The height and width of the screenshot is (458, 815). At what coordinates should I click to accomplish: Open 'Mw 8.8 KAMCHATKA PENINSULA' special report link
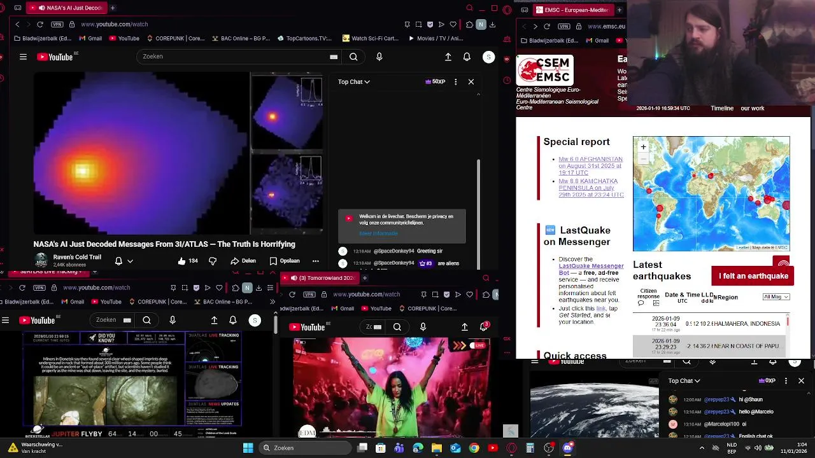pyautogui.click(x=591, y=188)
